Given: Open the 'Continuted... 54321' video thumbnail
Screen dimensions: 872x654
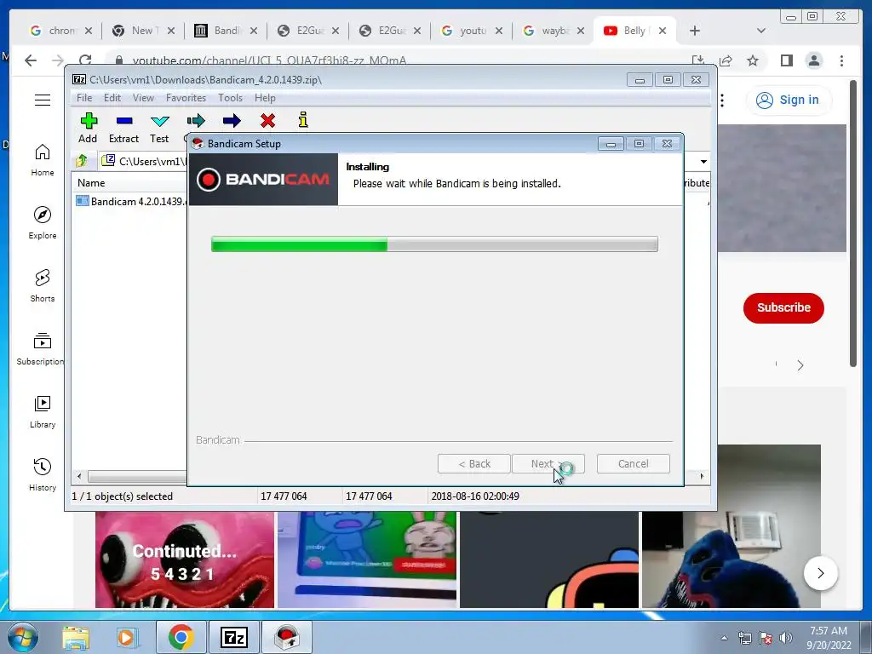Looking at the screenshot, I should tap(185, 559).
